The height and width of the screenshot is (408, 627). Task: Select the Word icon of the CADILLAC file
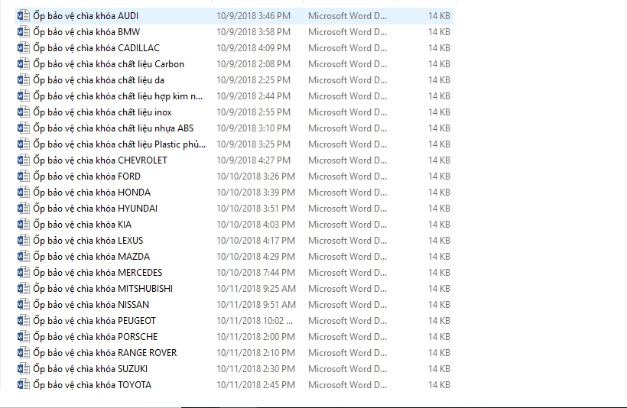click(x=24, y=48)
